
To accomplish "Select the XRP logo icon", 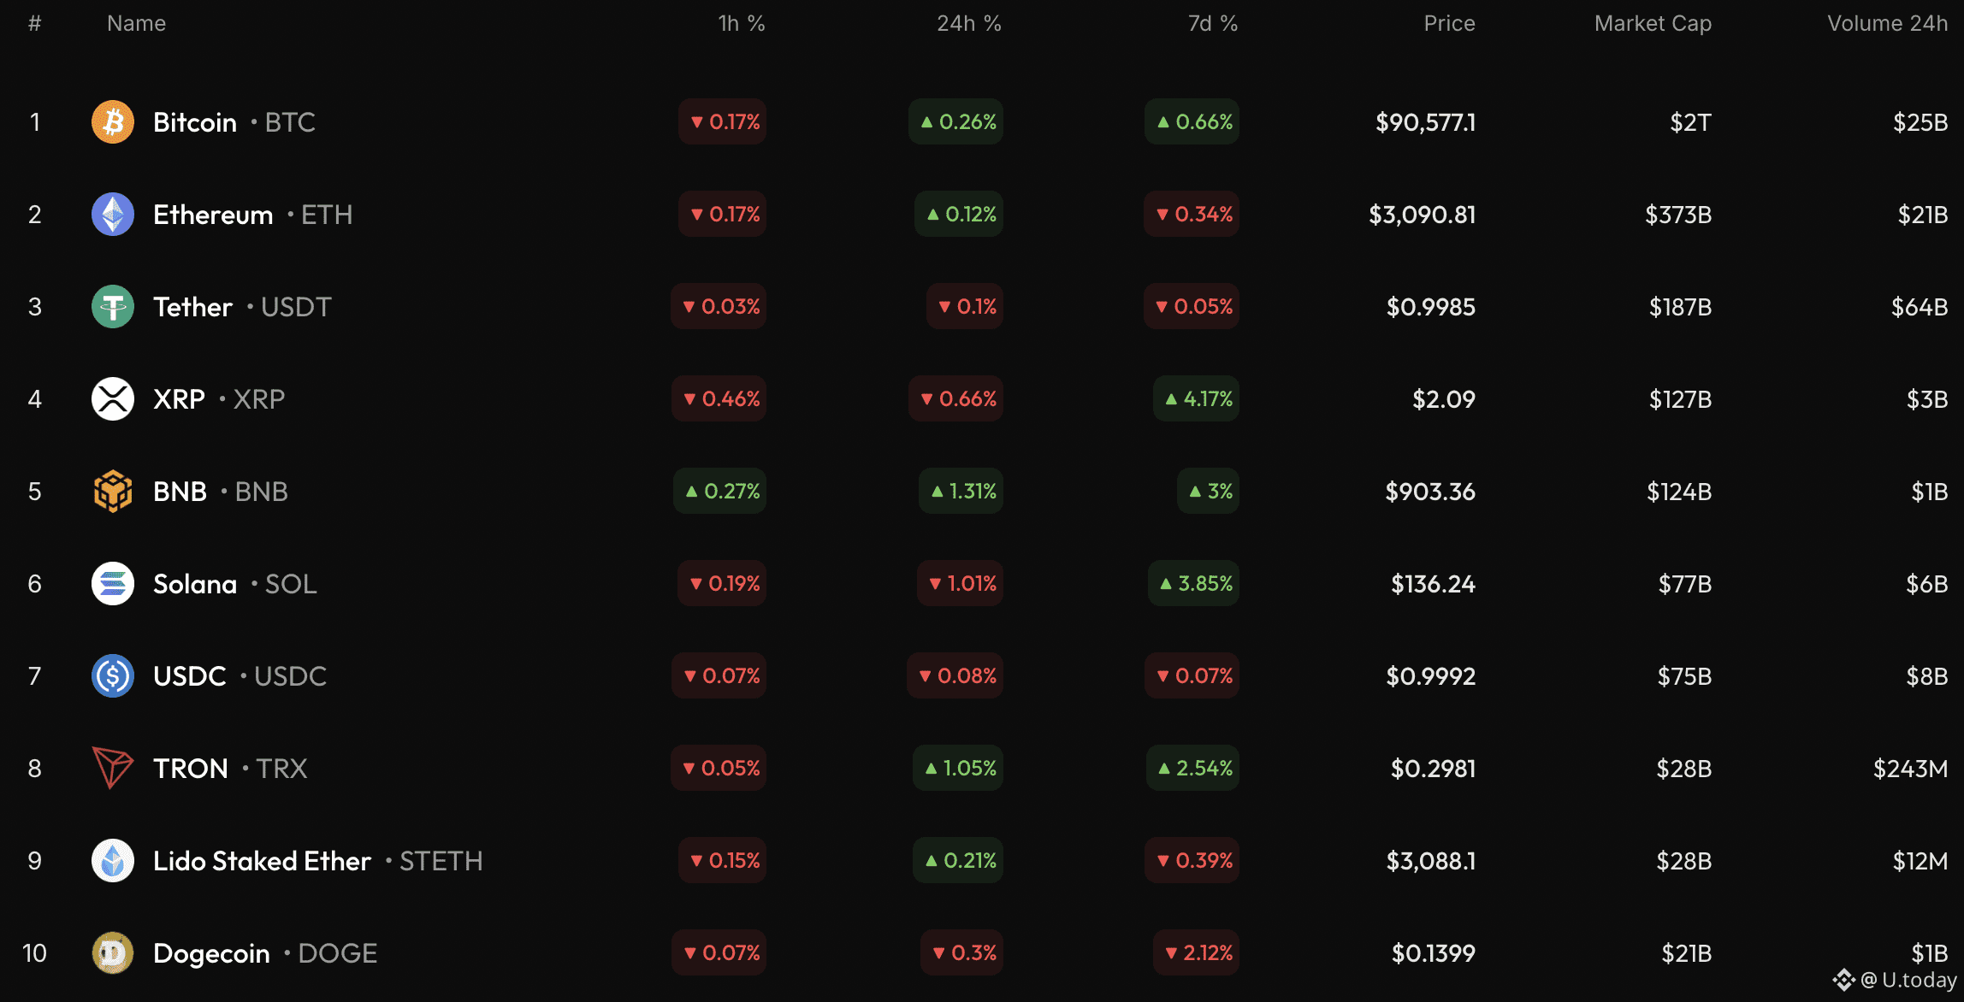I will [x=112, y=398].
